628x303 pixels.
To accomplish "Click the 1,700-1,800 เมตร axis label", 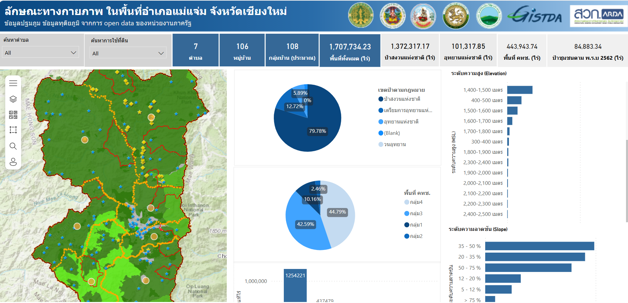I will pyautogui.click(x=483, y=131).
